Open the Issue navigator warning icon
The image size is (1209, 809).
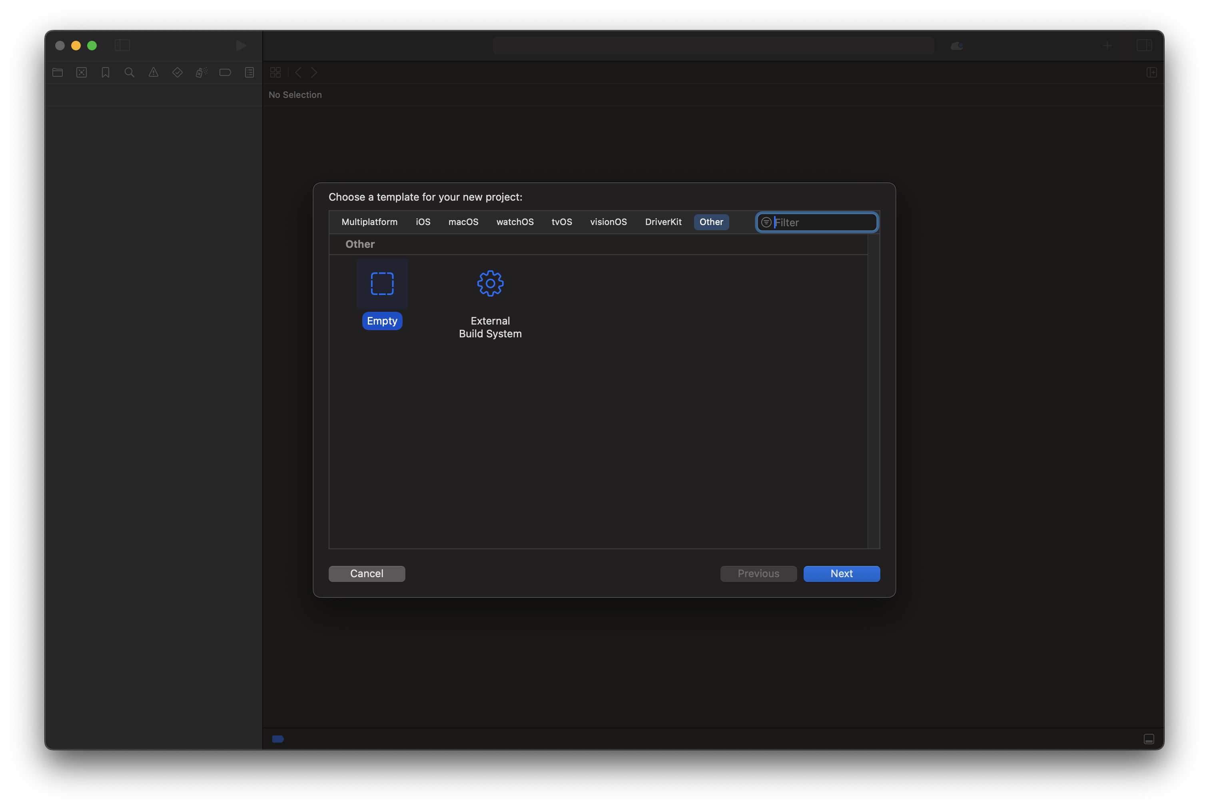point(154,73)
